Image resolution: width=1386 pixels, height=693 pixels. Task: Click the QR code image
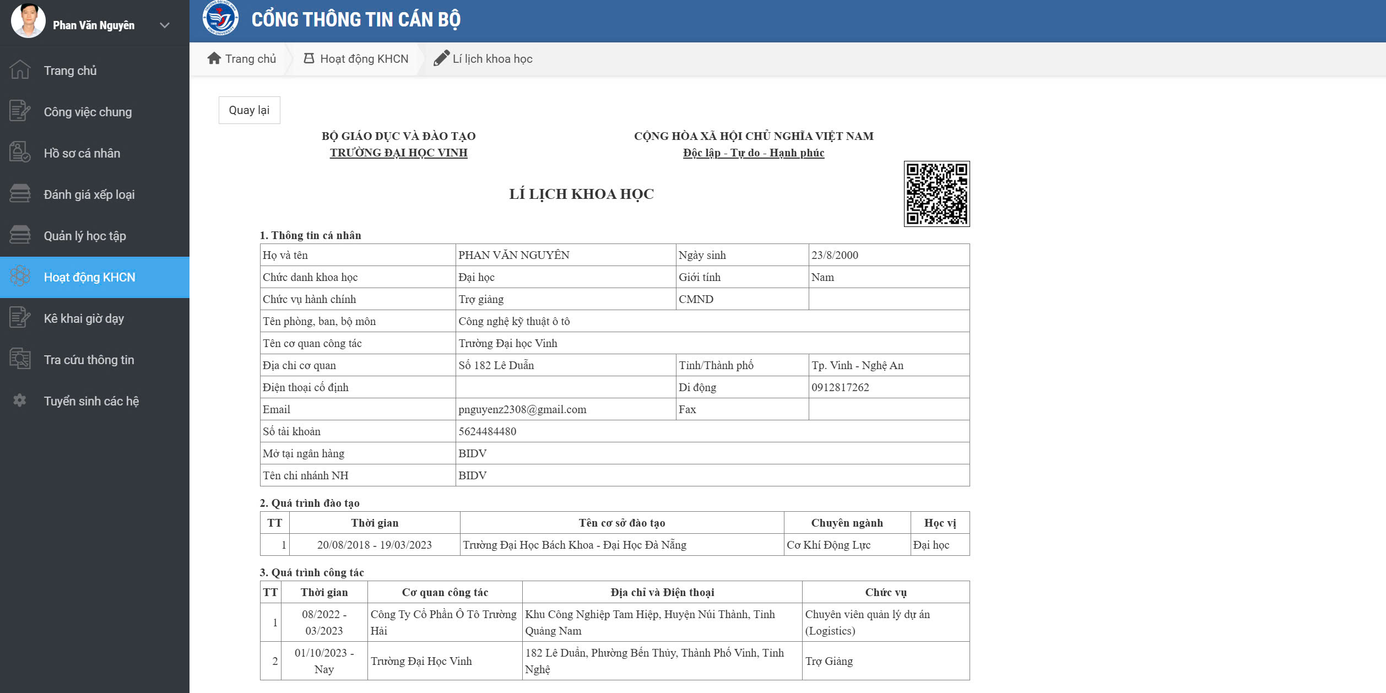936,194
